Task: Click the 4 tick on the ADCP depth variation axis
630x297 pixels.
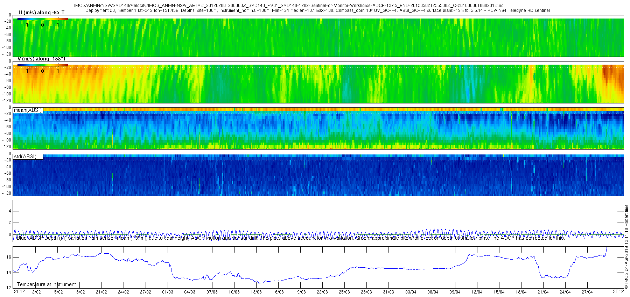Action: [10, 211]
